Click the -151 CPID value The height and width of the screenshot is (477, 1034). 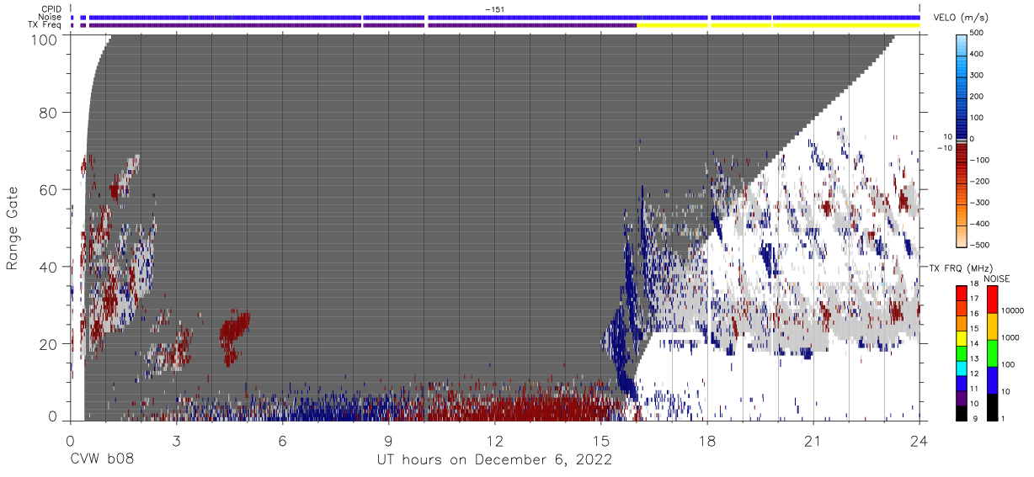pyautogui.click(x=494, y=8)
